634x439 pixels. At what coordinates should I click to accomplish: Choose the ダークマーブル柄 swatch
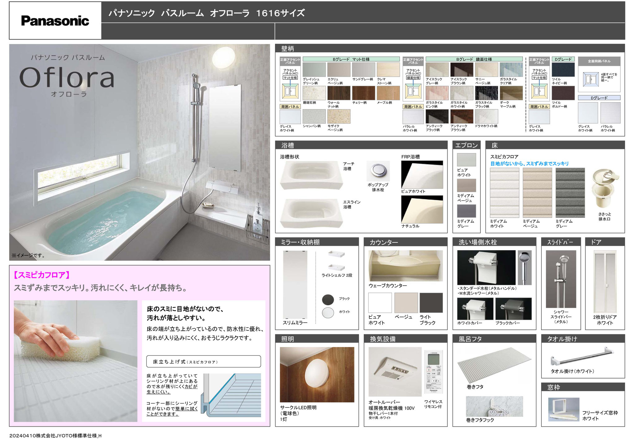pyautogui.click(x=511, y=93)
